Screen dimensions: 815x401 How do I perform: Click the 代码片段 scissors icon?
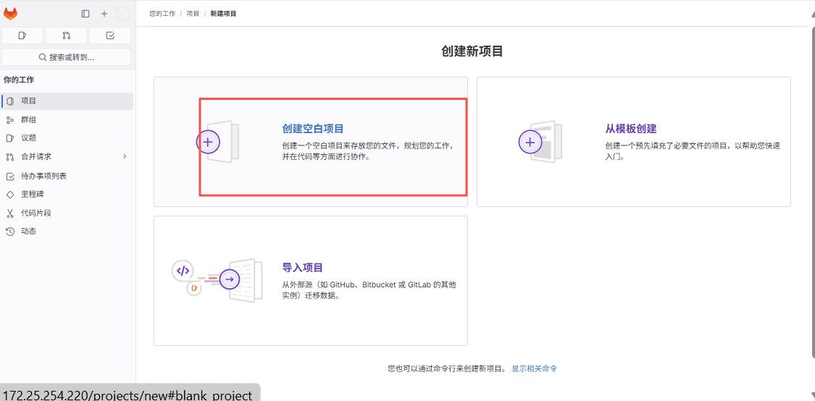[x=10, y=213]
